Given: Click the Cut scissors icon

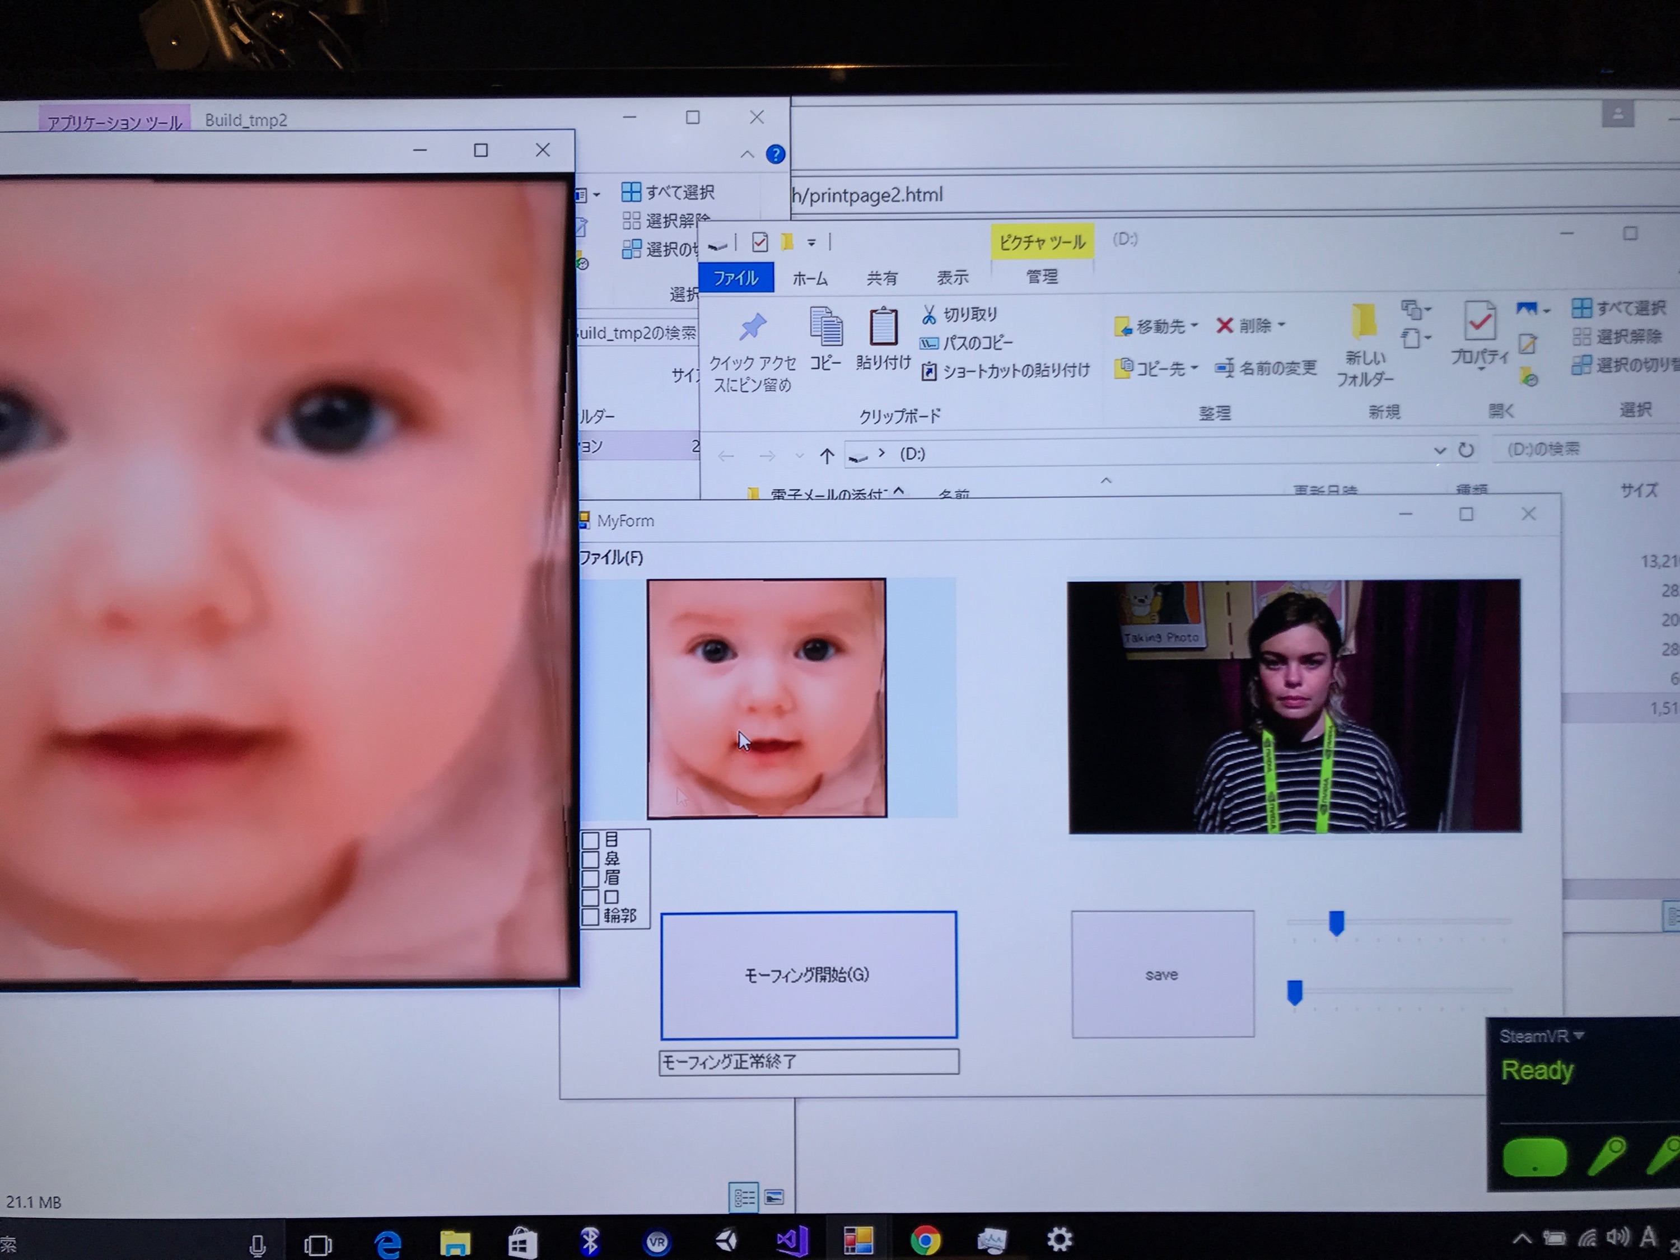Looking at the screenshot, I should click(928, 314).
